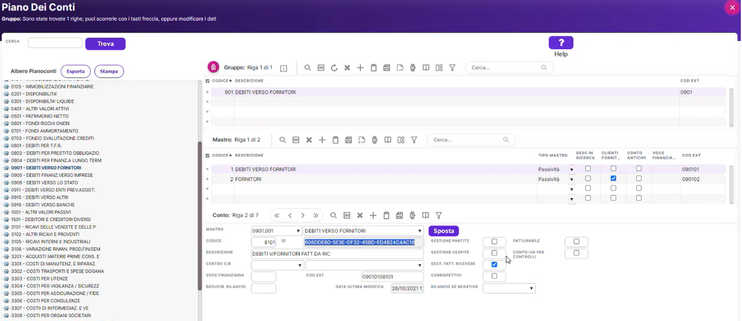The image size is (742, 321).
Task: Open Tipo Mastro dropdown for DEBITI VERSO FORNITORI row
Action: [x=572, y=170]
